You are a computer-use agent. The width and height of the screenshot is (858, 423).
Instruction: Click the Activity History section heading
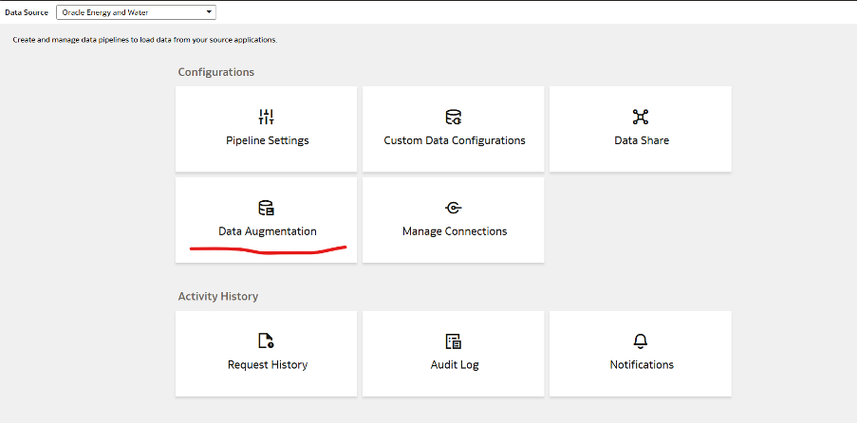coord(217,297)
